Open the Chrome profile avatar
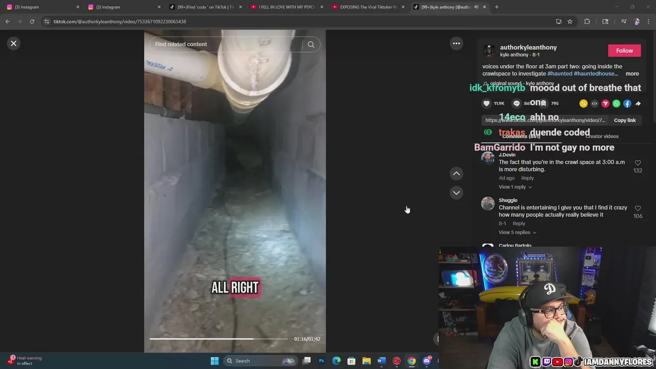Image resolution: width=656 pixels, height=369 pixels. [637, 22]
